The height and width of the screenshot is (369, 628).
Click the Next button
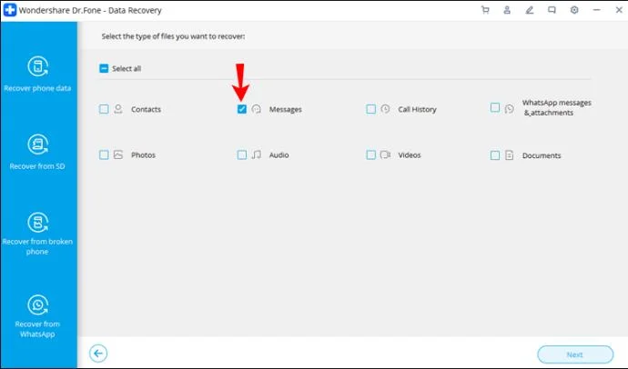(575, 354)
